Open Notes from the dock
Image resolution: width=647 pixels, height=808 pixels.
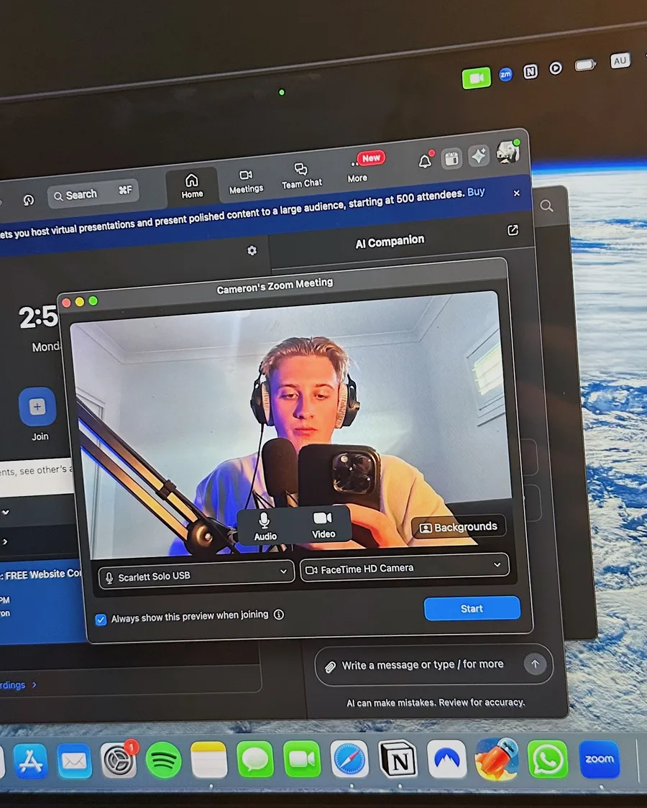209,760
